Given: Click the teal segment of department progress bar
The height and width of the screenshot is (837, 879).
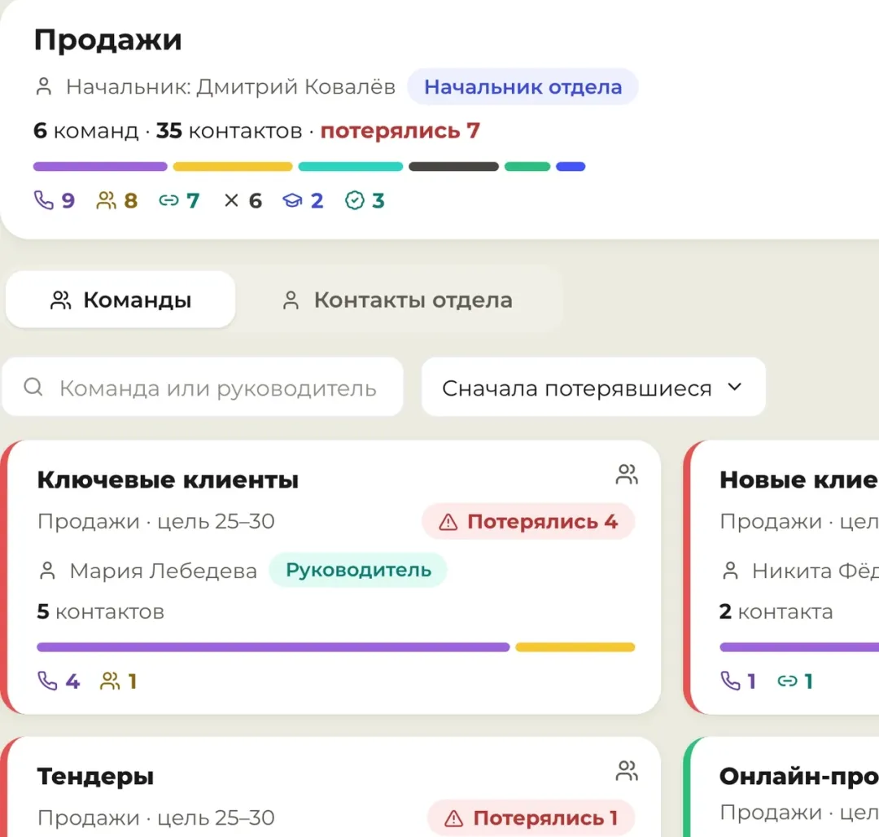Looking at the screenshot, I should (350, 166).
